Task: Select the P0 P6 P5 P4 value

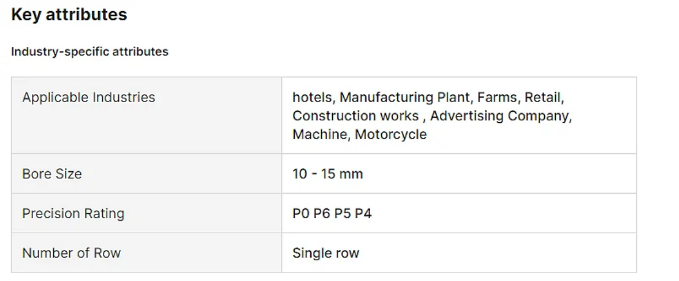Action: pyautogui.click(x=332, y=214)
